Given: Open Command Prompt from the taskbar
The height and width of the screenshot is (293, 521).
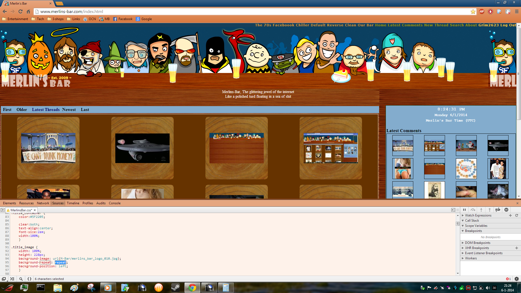Looking at the screenshot, I should [41, 288].
